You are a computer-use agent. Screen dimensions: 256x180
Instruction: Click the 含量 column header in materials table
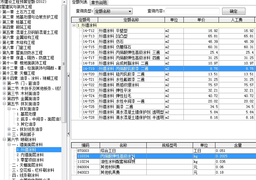coord(236,145)
